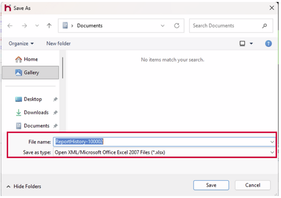
Task: Create a New folder
Action: click(x=58, y=44)
